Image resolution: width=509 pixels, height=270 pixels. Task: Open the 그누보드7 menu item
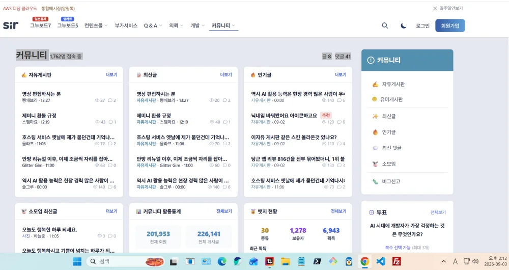click(41, 25)
